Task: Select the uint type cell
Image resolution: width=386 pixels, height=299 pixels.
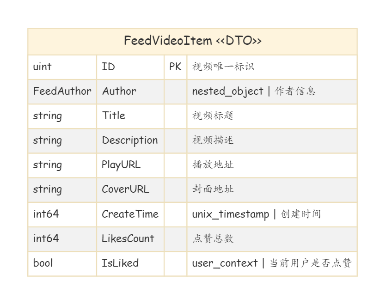Action: tap(62, 67)
